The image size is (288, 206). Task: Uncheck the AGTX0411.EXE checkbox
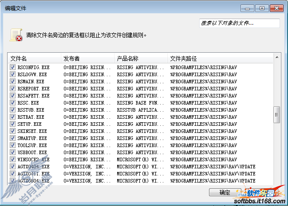[x=12, y=174]
